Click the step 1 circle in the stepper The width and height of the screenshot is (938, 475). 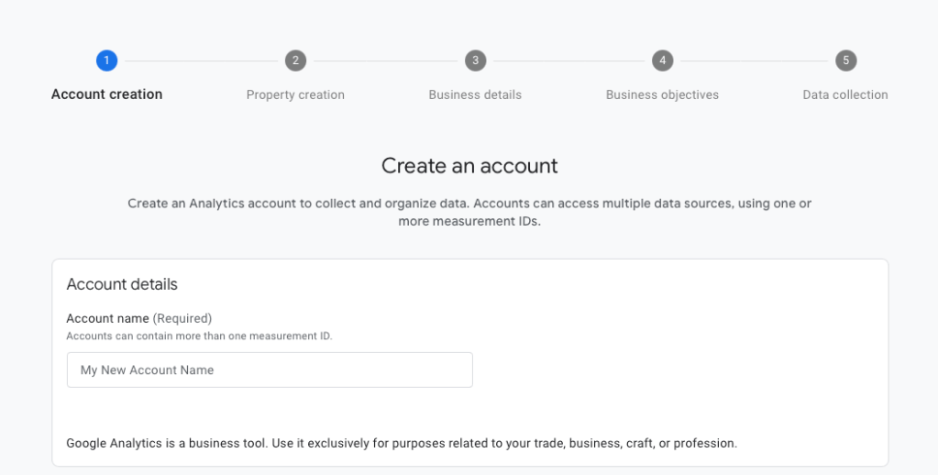pyautogui.click(x=106, y=61)
